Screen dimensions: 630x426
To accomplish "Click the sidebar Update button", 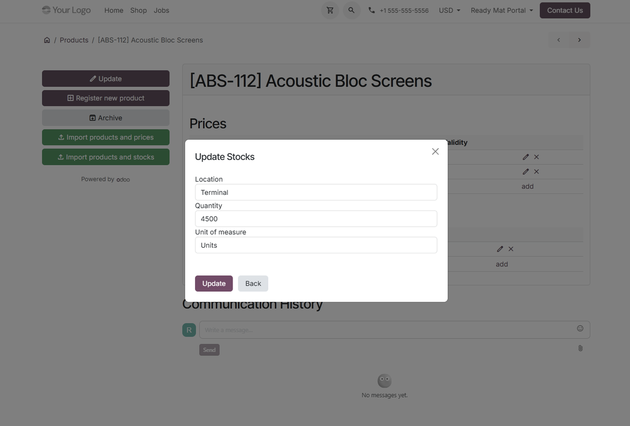I will click(106, 79).
